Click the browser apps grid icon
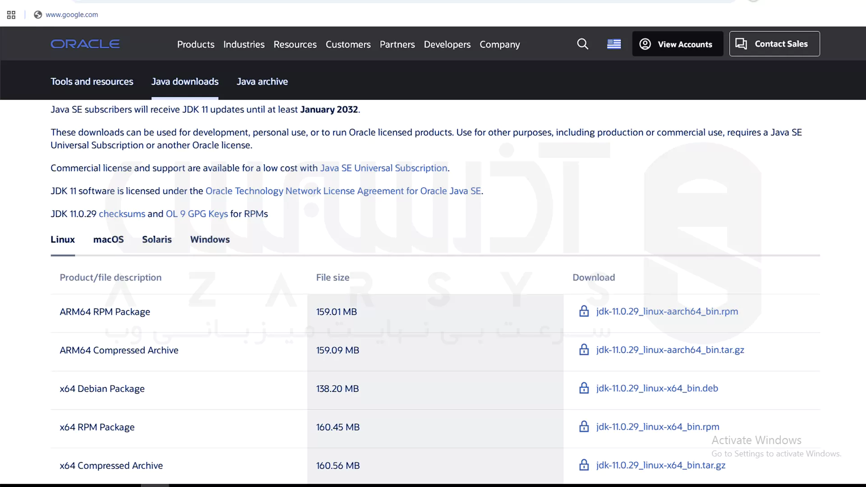Image resolution: width=866 pixels, height=487 pixels. point(11,15)
